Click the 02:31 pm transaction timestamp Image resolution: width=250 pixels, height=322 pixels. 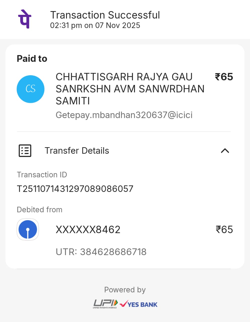point(95,25)
